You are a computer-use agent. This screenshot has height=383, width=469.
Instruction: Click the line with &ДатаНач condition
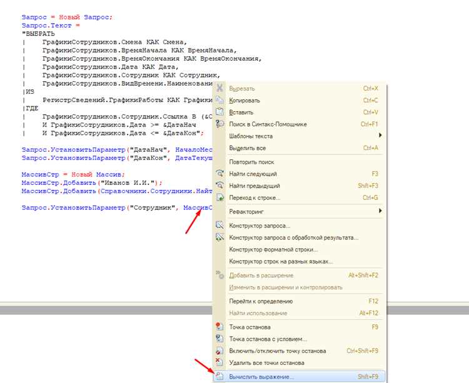[x=119, y=125]
